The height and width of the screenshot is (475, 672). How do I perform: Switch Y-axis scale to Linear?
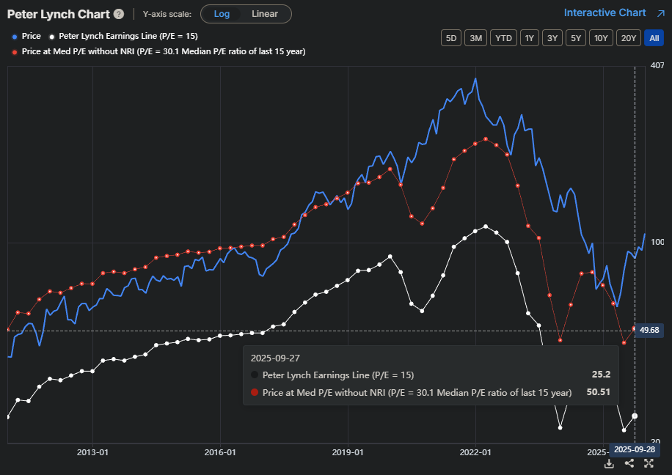[265, 14]
